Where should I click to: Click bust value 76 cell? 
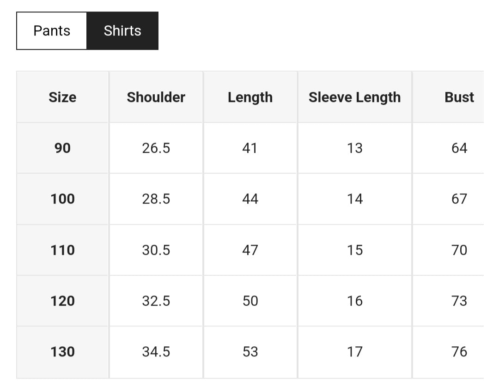coord(459,352)
